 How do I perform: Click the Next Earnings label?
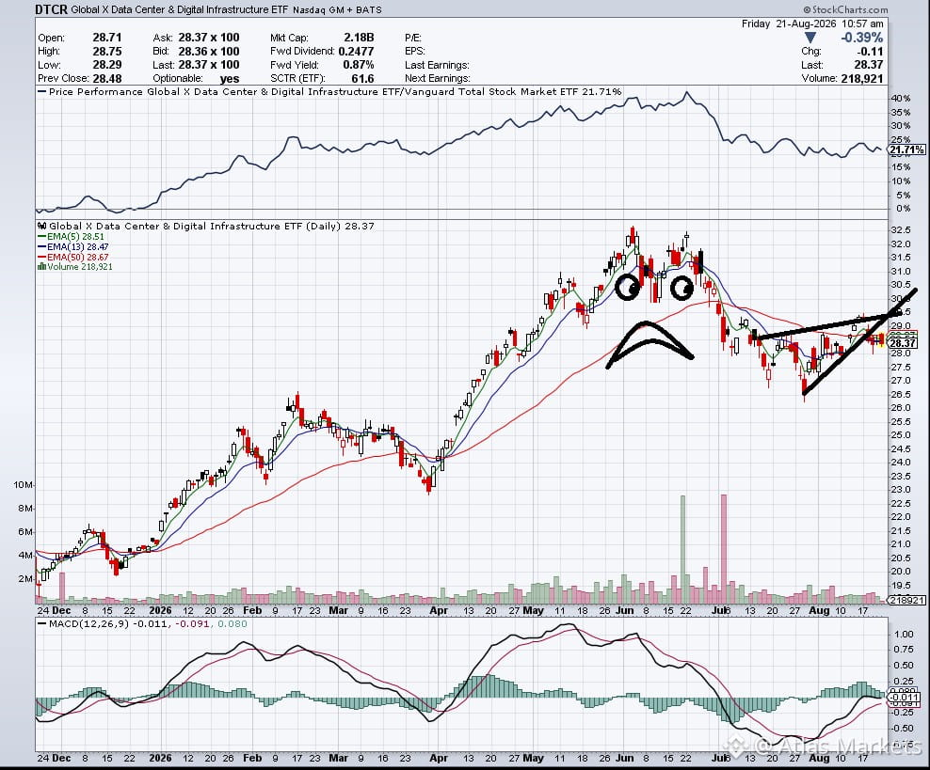click(x=437, y=78)
